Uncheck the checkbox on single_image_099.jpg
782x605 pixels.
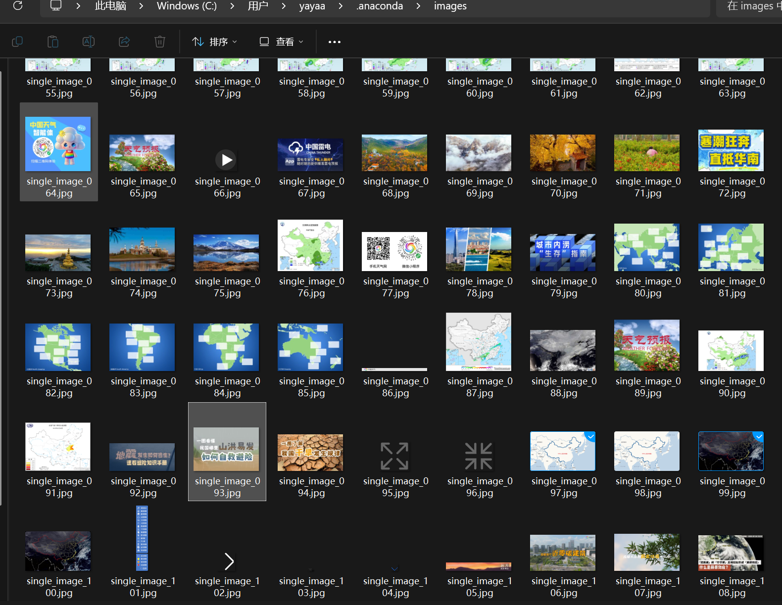pyautogui.click(x=759, y=436)
